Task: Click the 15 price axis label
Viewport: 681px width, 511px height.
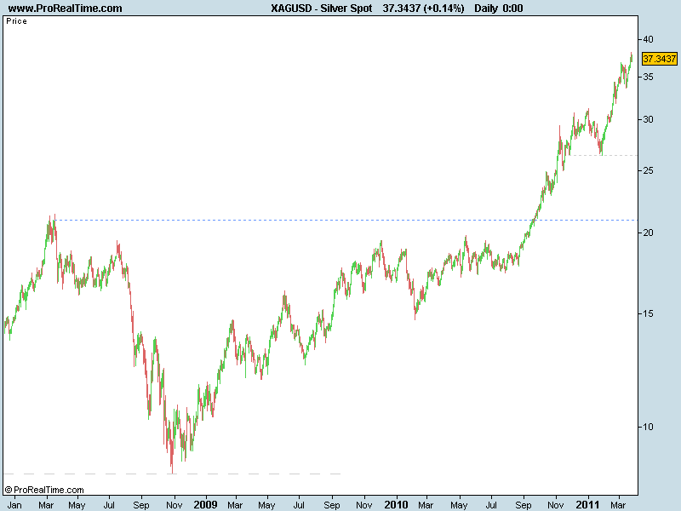Action: (648, 313)
